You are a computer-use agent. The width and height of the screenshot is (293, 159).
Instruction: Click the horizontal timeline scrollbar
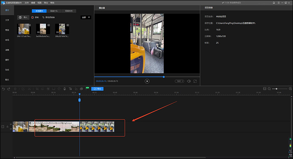coord(110,158)
